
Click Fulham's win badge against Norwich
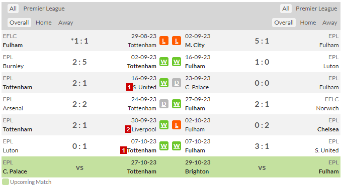point(177,104)
